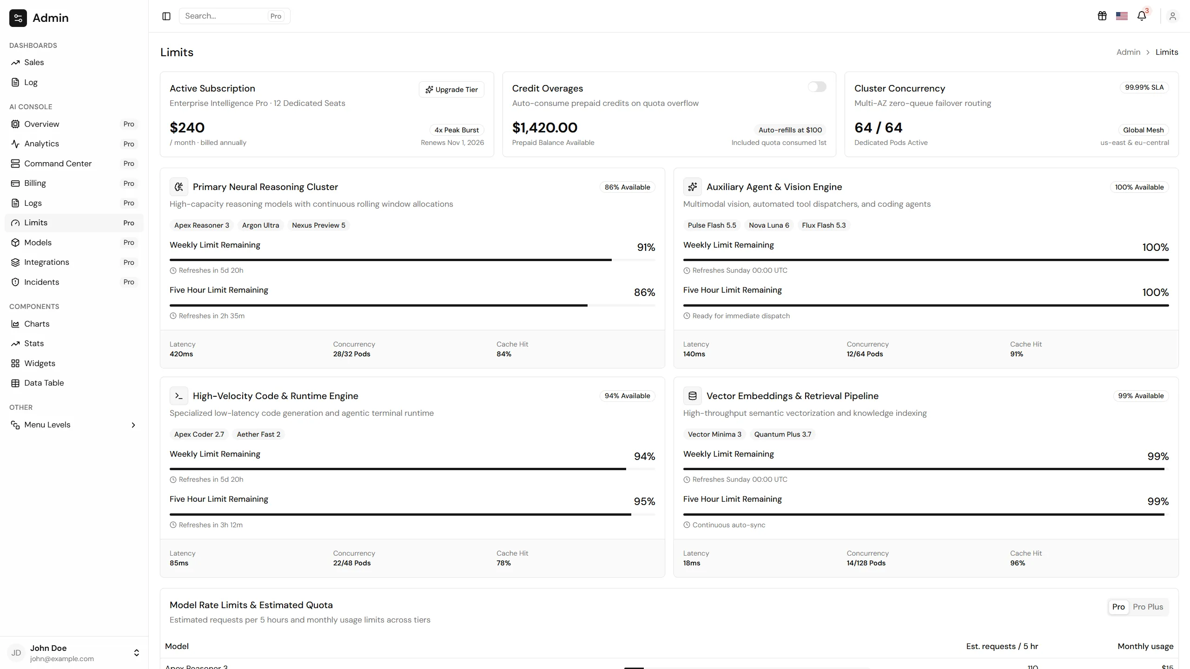Open the notifications bell
This screenshot has width=1190, height=669.
pos(1142,16)
